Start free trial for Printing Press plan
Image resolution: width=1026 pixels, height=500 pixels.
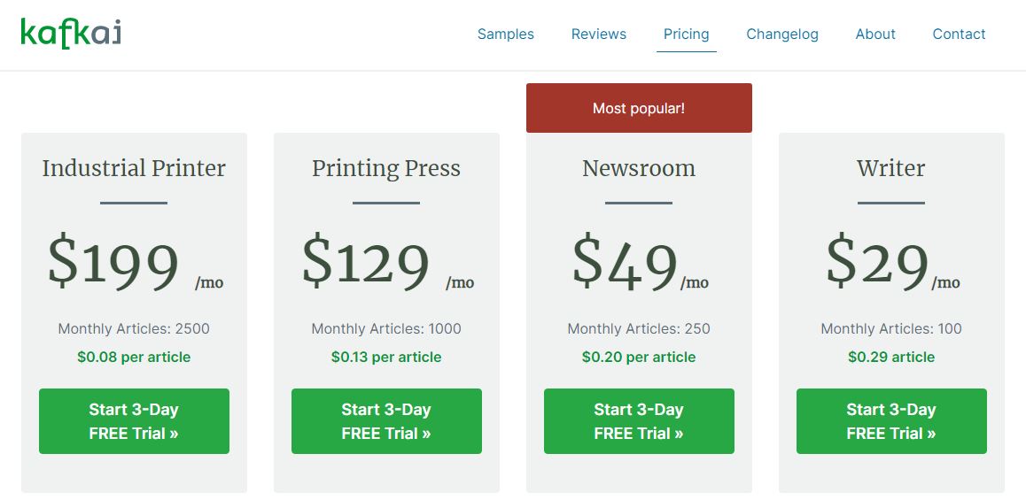[x=386, y=421]
